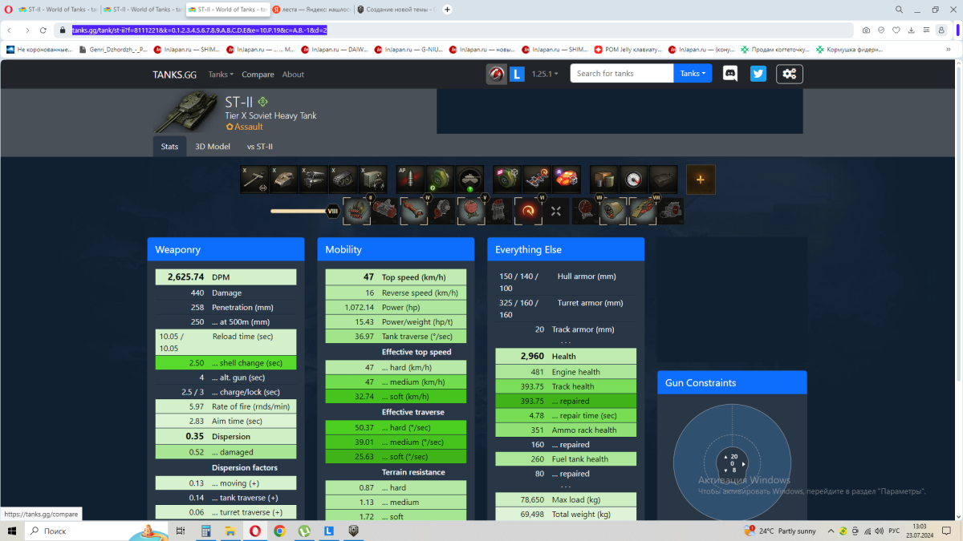Screen dimensions: 963x541
Task: Open the Twitter bird icon link
Action: pyautogui.click(x=758, y=74)
